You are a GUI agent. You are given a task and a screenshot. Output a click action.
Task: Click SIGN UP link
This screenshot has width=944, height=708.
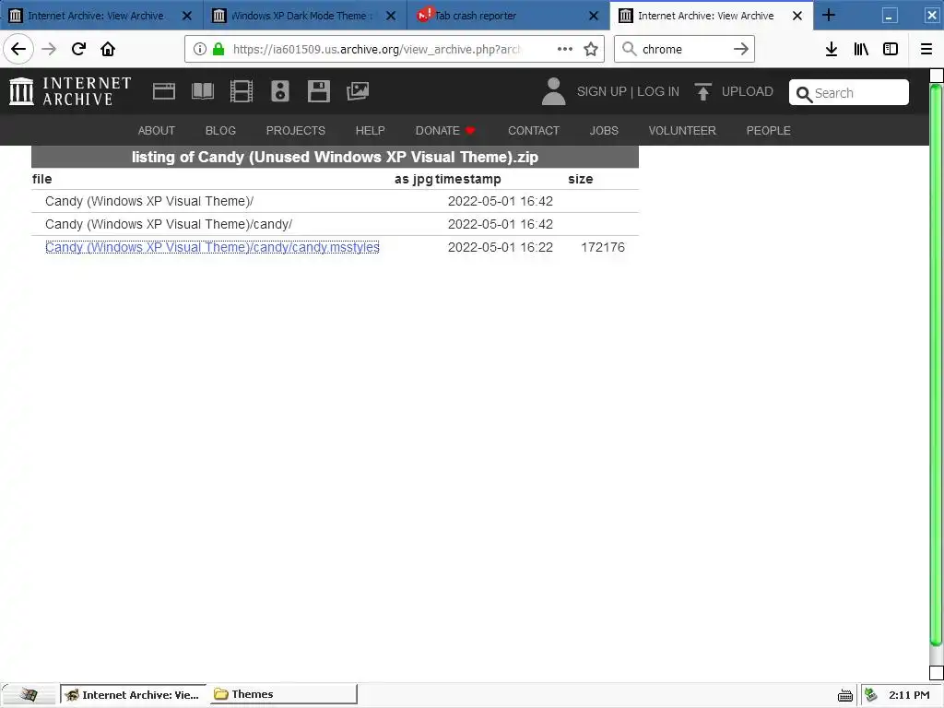pos(601,91)
